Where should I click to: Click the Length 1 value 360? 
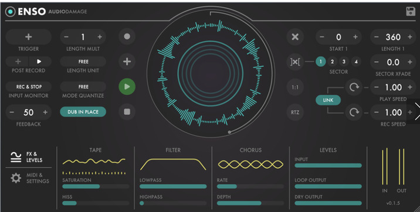click(x=393, y=37)
